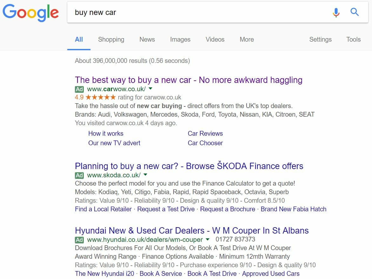This screenshot has width=372, height=279.
Task: Open Skoda 'Request a Test Drive' link
Action: click(166, 209)
